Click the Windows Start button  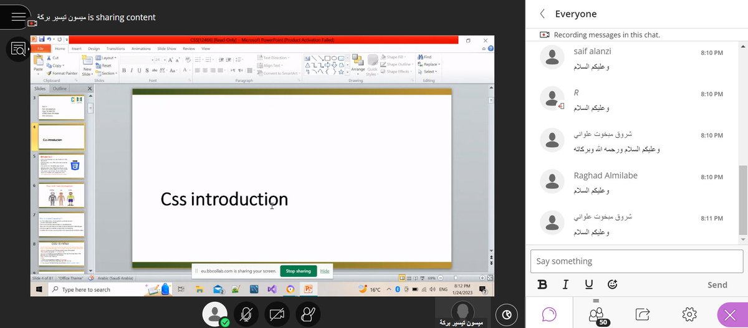point(40,289)
